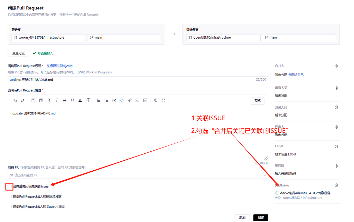Enable the 合并后关闭已关联的 Issue checkbox
Screen dimensions: 354x222
9,186
